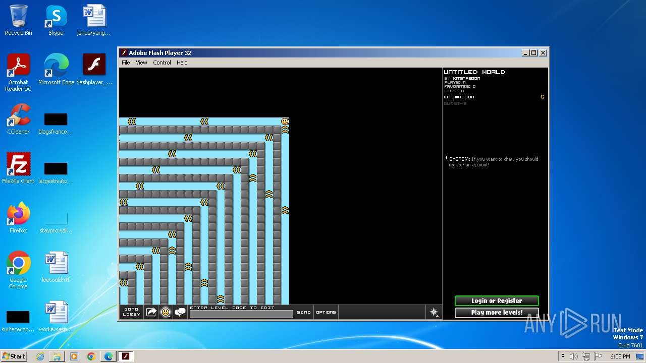Click the 6:08 PM clock

pos(620,356)
